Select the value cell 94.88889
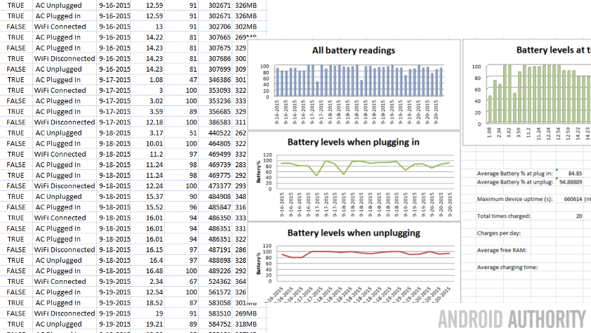The height and width of the screenshot is (333, 591). [570, 182]
